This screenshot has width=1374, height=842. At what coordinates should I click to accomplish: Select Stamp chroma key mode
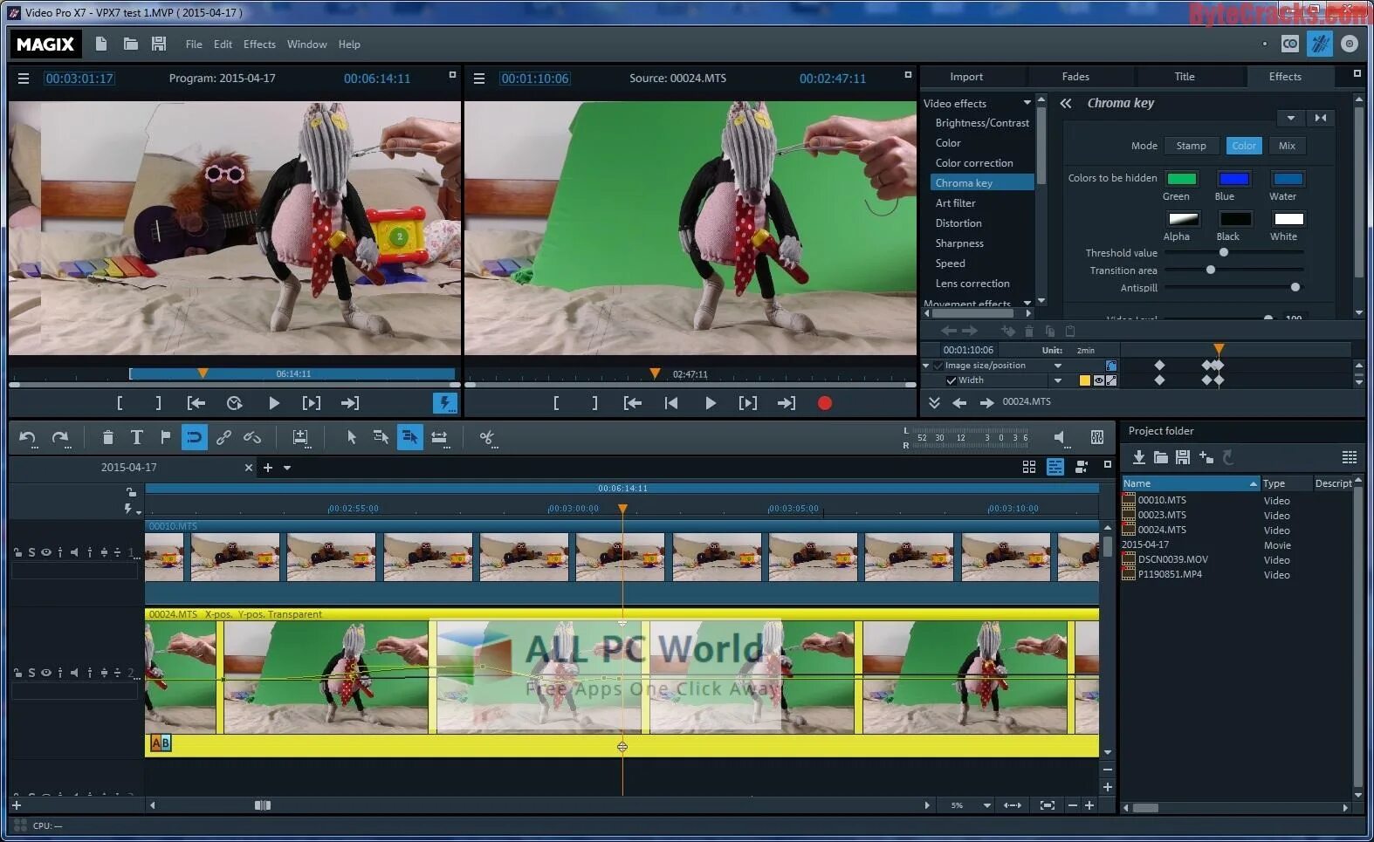(1191, 146)
